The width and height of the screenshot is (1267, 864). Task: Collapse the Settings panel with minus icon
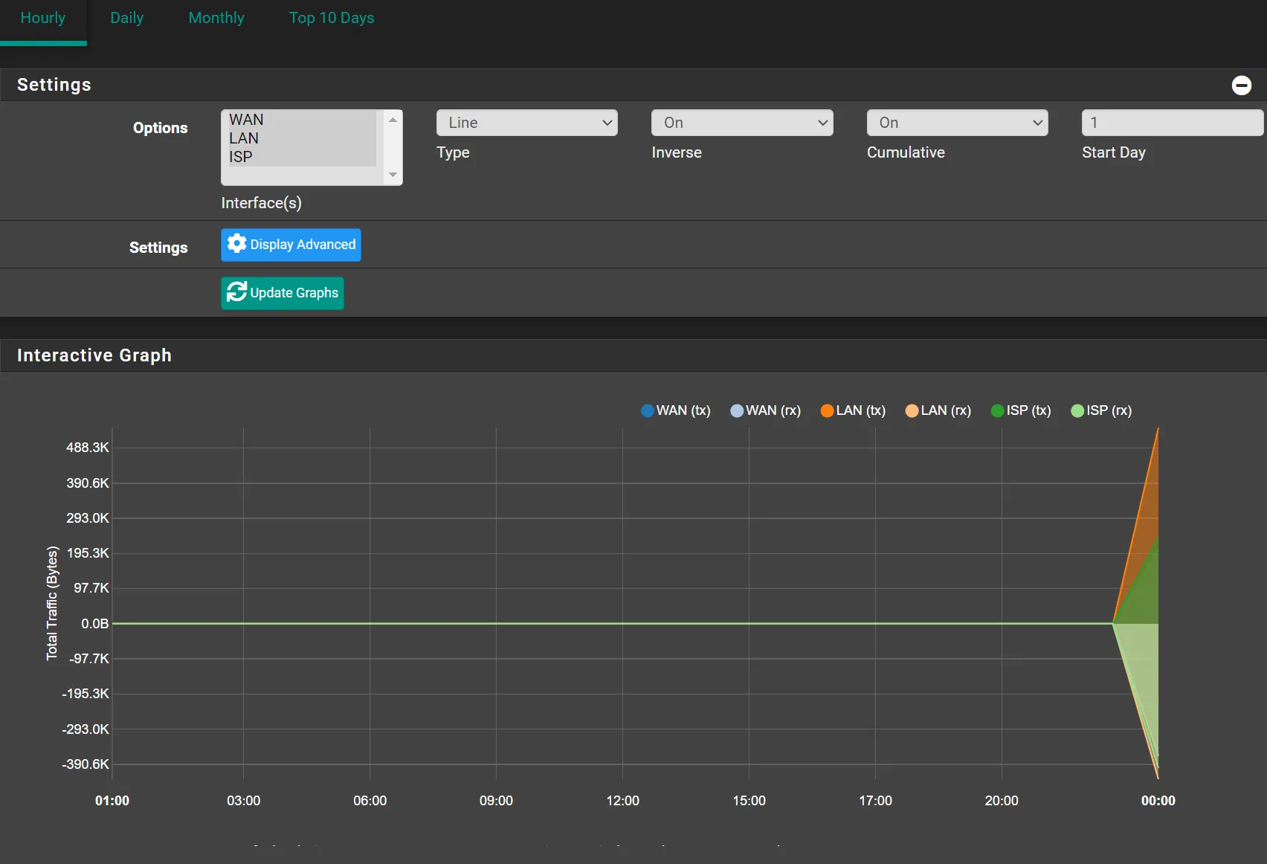(1241, 86)
